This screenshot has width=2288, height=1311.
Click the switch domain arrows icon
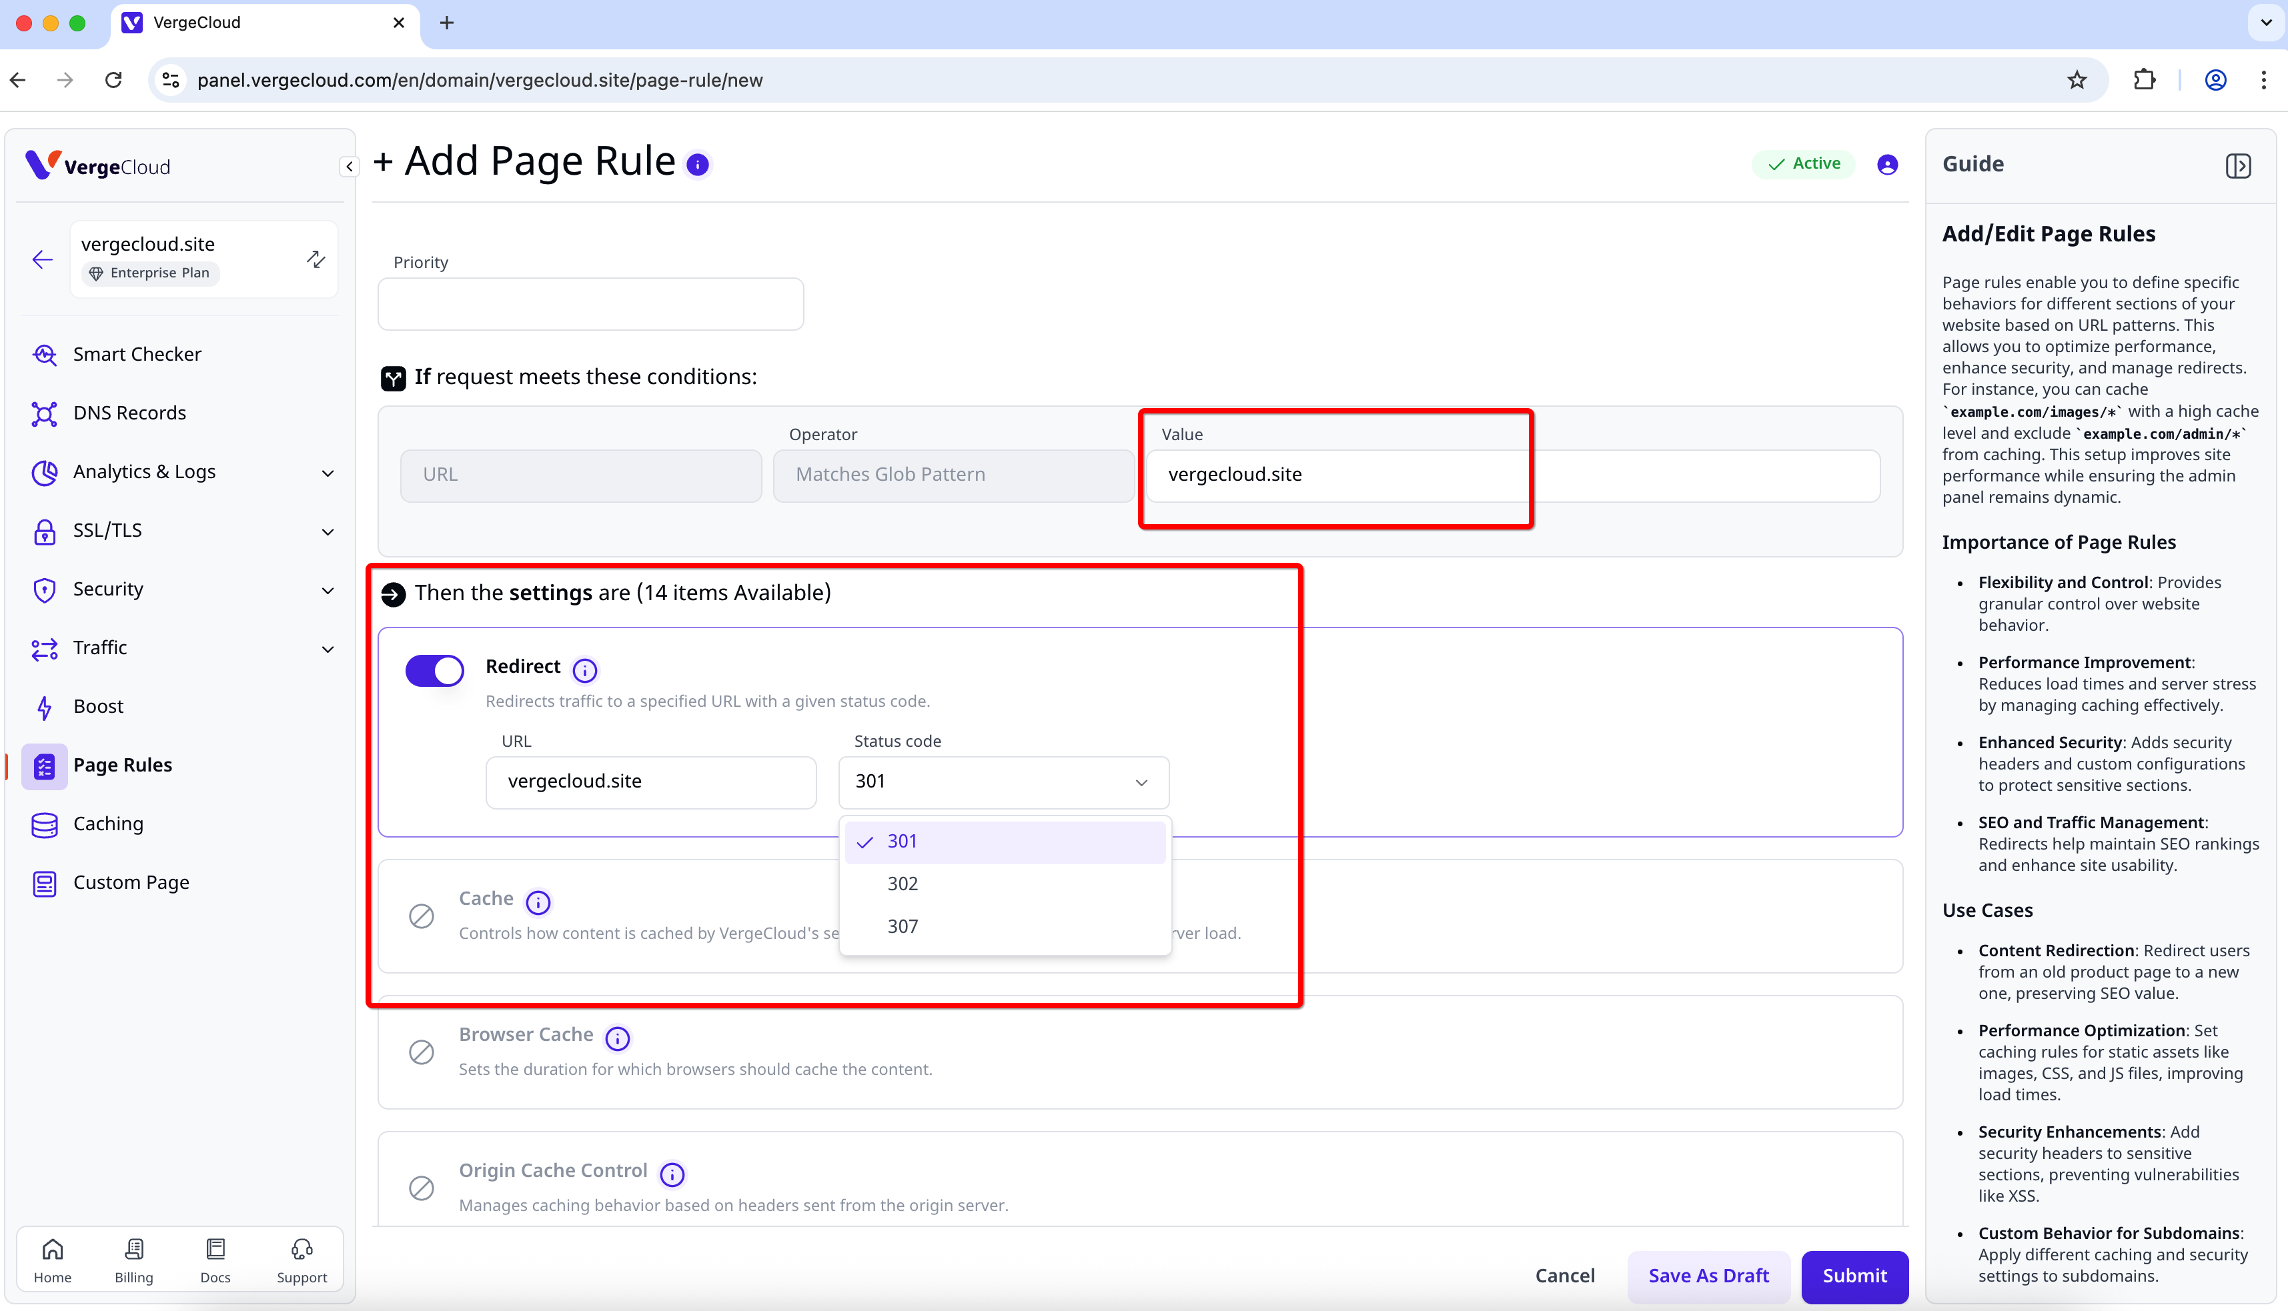pyautogui.click(x=316, y=259)
